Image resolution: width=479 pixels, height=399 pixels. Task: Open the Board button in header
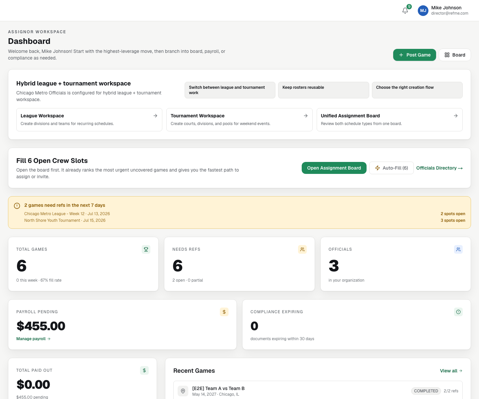(455, 55)
